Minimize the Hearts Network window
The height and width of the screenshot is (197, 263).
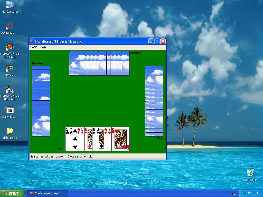(151, 41)
